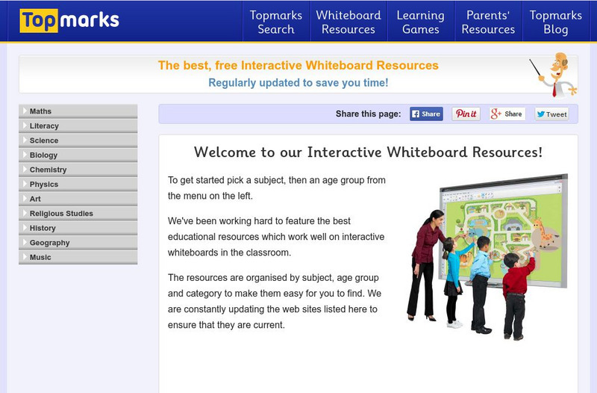Tweet this page with Twitter button

click(551, 114)
